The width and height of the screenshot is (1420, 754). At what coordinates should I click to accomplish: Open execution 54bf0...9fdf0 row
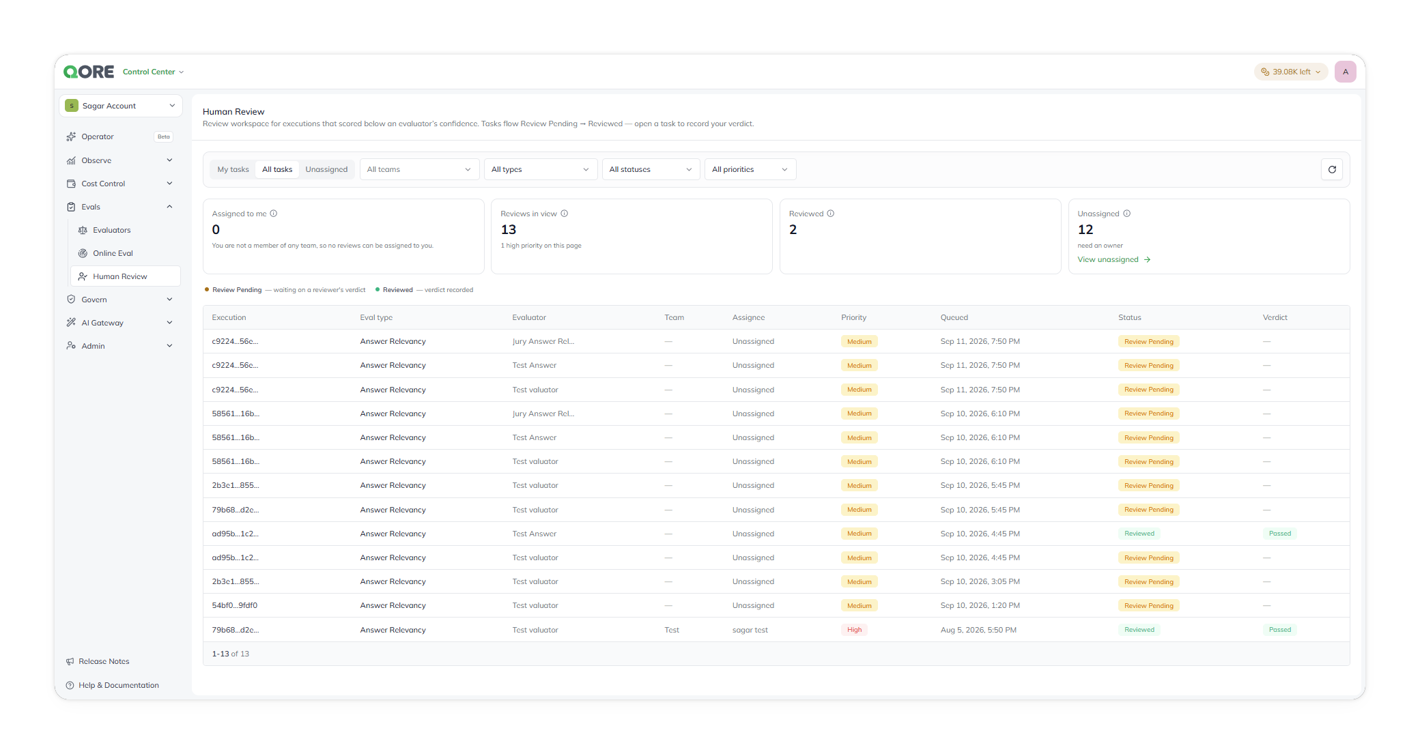pyautogui.click(x=776, y=605)
